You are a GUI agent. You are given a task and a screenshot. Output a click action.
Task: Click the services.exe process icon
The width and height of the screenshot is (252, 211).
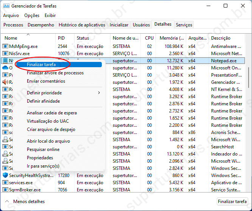coord(5,183)
